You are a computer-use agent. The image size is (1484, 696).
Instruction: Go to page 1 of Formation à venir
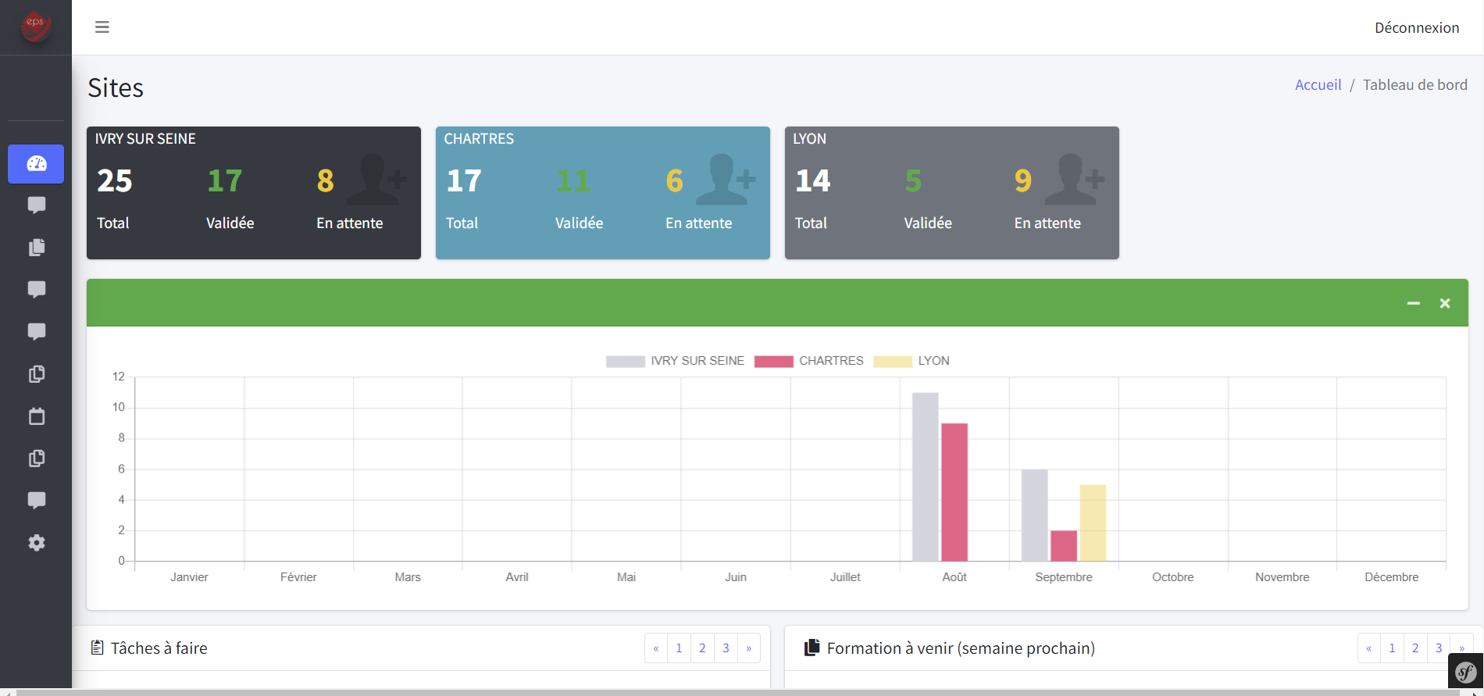pyautogui.click(x=1392, y=648)
